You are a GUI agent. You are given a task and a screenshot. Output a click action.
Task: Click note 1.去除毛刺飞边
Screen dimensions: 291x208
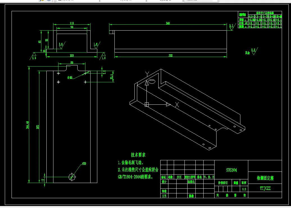131,163
